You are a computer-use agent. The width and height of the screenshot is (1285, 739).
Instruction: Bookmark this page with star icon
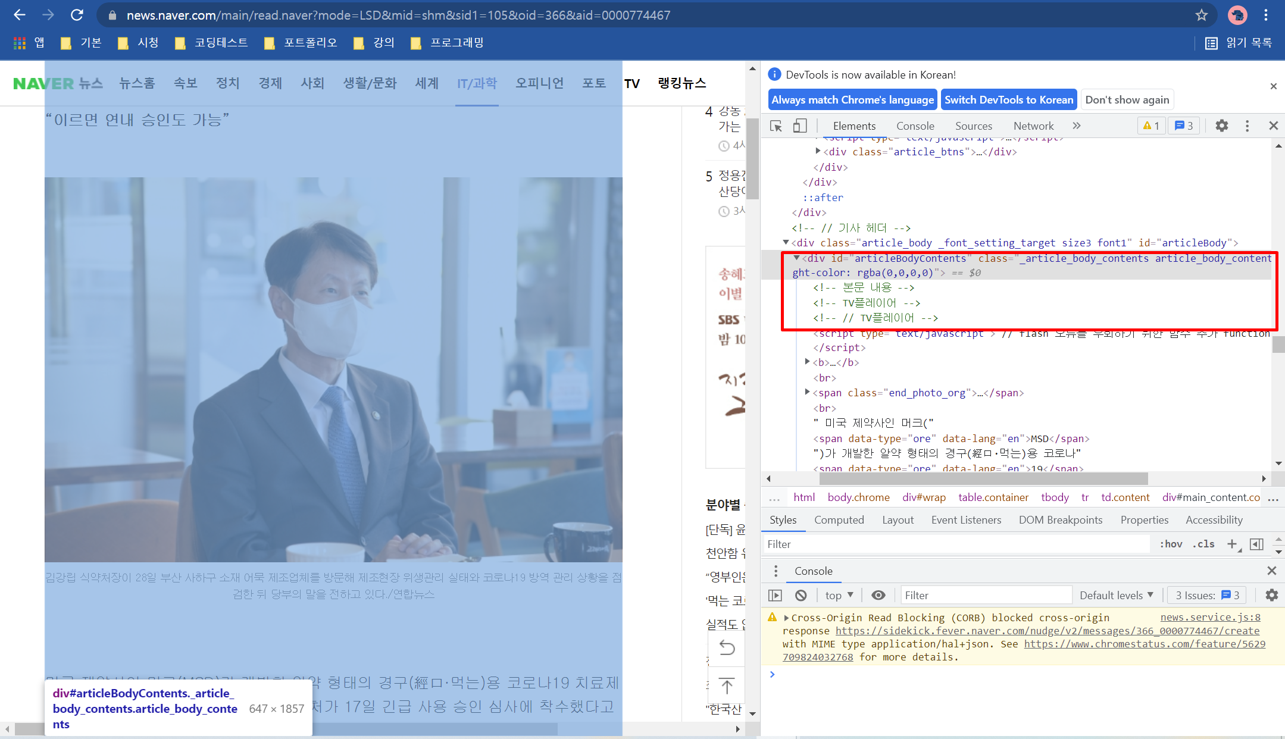(x=1202, y=15)
